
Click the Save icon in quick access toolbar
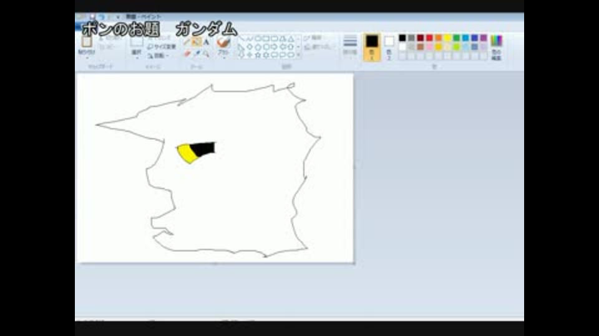point(92,17)
